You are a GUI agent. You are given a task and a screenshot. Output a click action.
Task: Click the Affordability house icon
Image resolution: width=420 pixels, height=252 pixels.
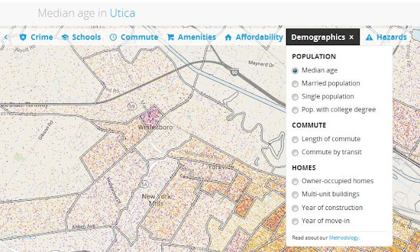point(228,37)
